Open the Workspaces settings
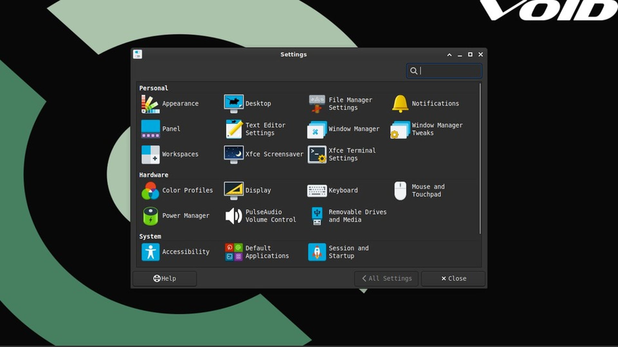The image size is (618, 347). coord(171,154)
